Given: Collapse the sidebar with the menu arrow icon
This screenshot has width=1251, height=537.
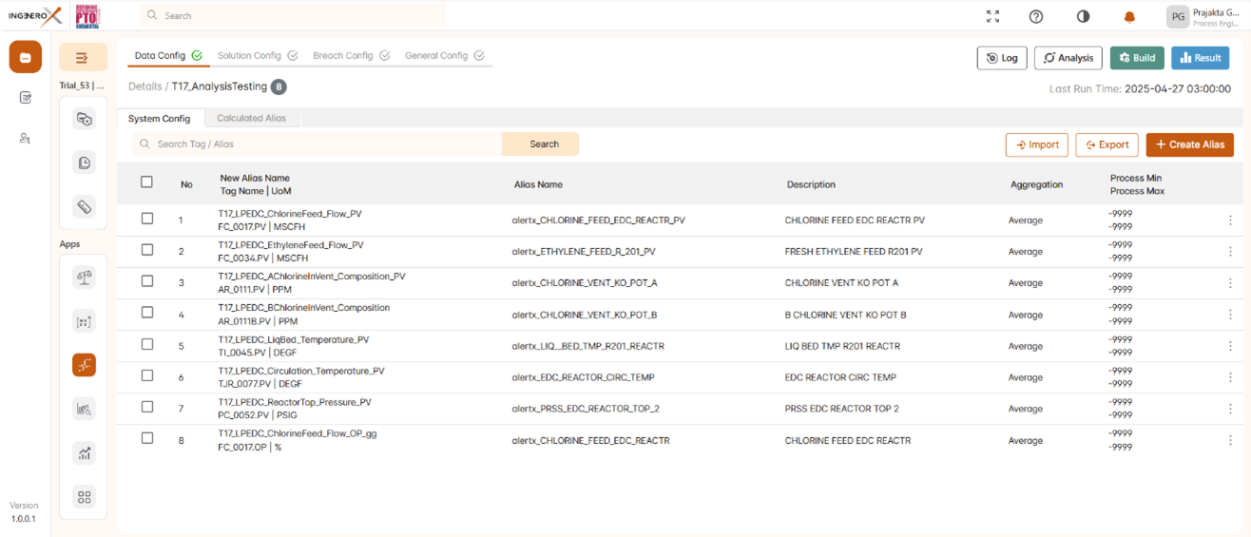Looking at the screenshot, I should coord(83,58).
